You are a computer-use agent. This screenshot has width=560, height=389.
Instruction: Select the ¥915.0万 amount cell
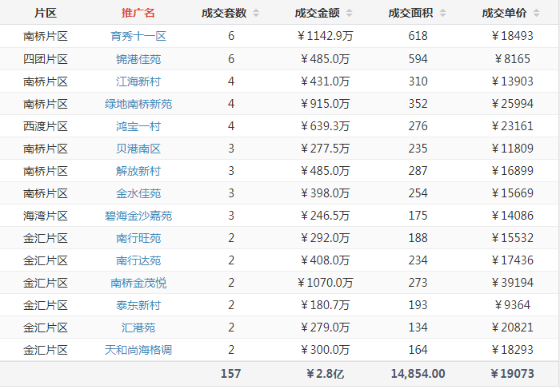coord(325,104)
